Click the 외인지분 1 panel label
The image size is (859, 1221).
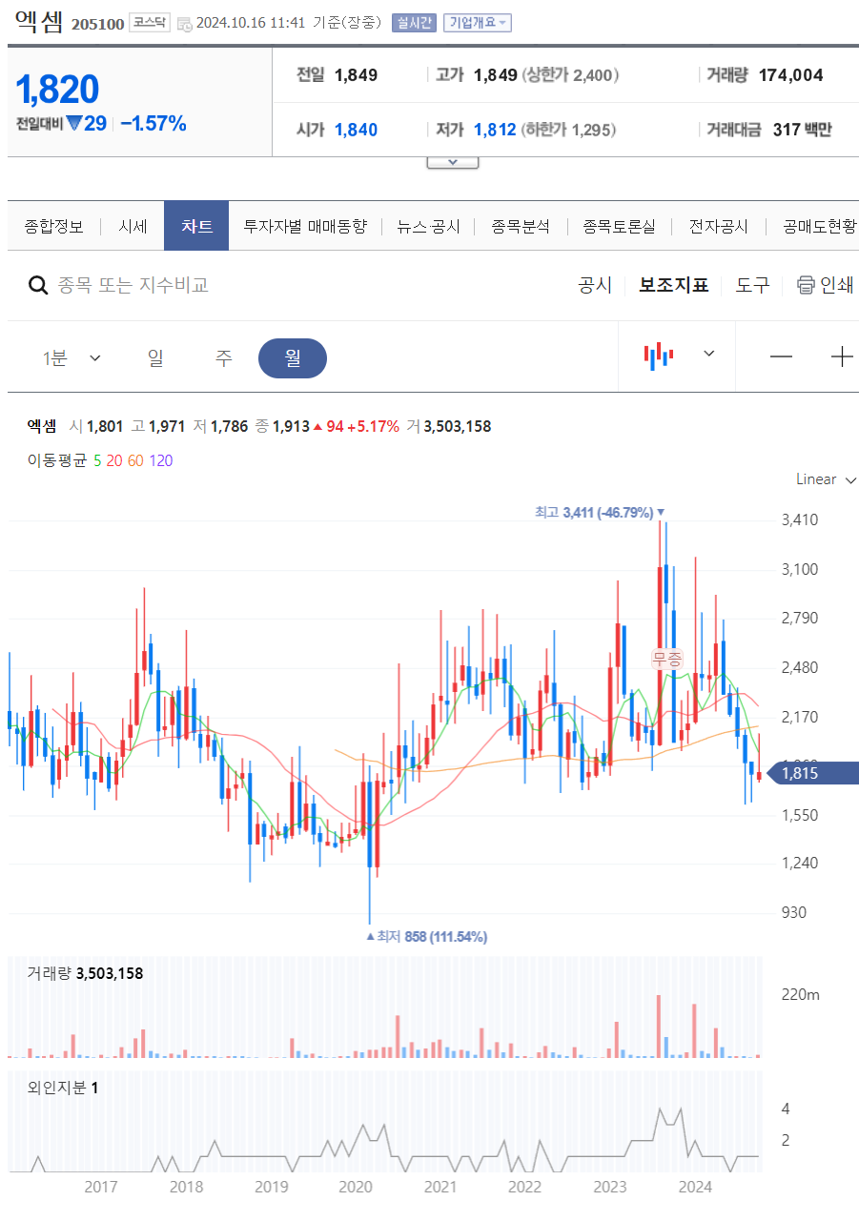pyautogui.click(x=63, y=1087)
